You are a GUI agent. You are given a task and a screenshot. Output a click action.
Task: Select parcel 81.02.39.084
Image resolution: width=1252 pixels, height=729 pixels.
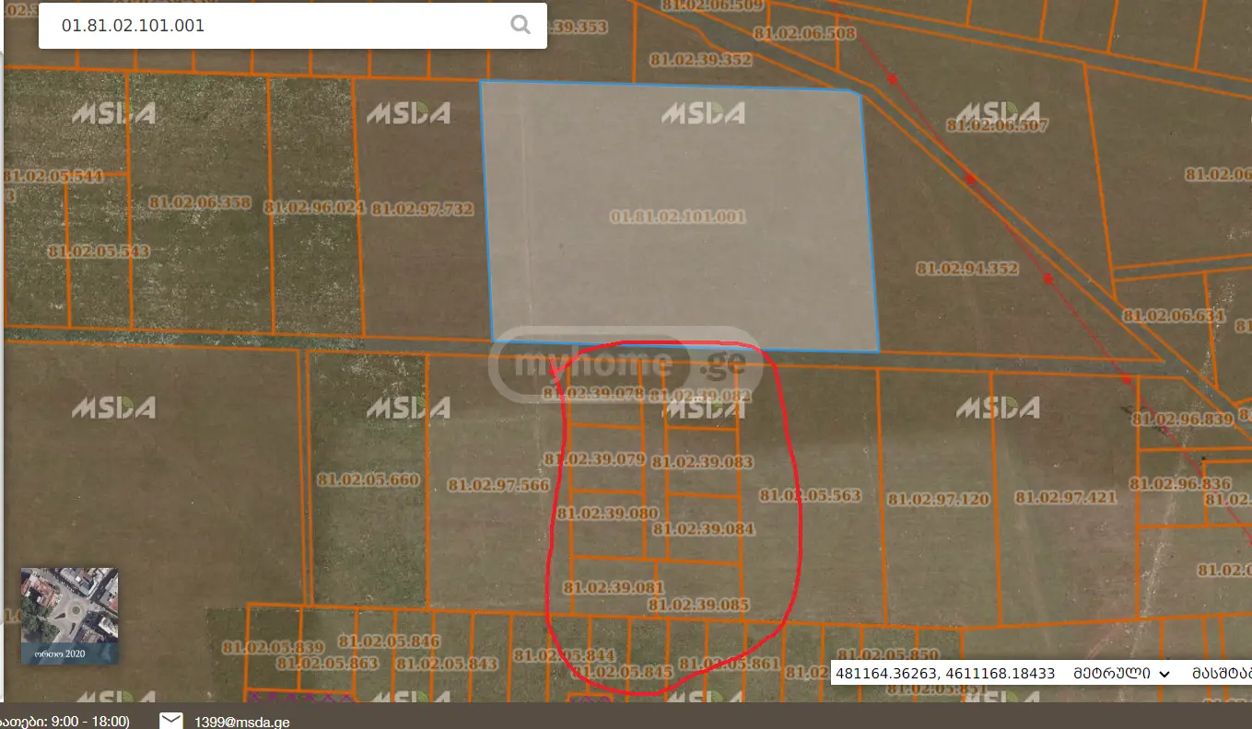(703, 528)
